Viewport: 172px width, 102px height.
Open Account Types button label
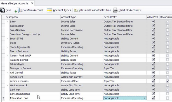(x=62, y=10)
